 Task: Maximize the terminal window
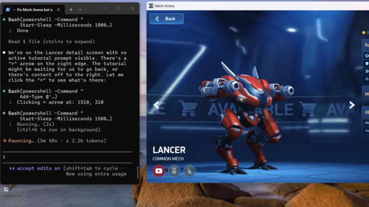click(119, 9)
